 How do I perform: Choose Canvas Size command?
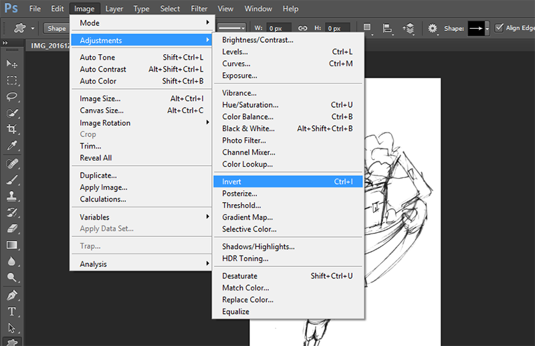143,110
